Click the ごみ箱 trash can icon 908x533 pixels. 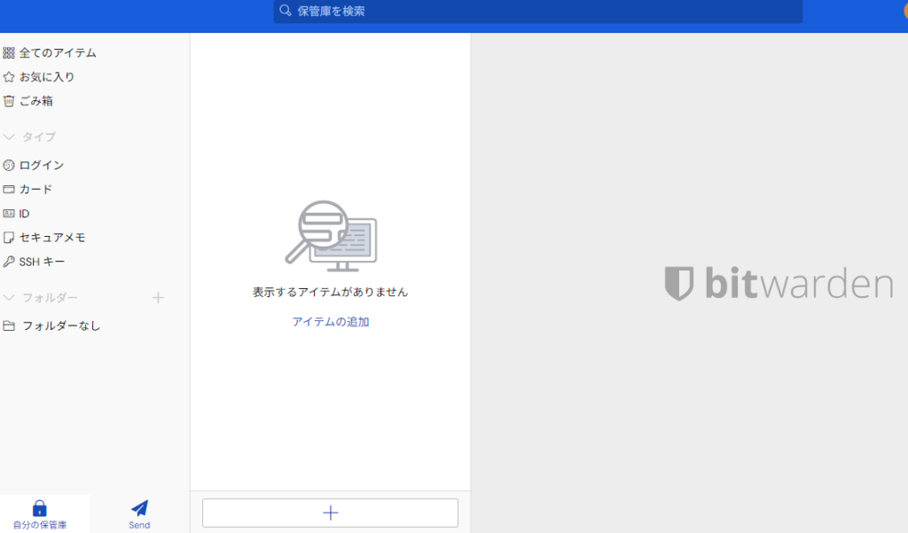coord(9,101)
